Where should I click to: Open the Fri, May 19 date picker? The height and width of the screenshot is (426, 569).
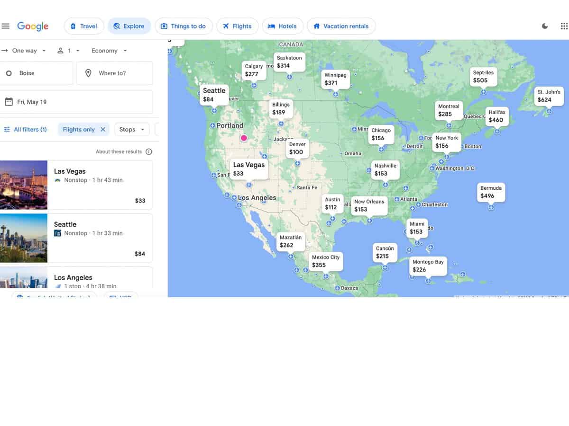point(76,102)
